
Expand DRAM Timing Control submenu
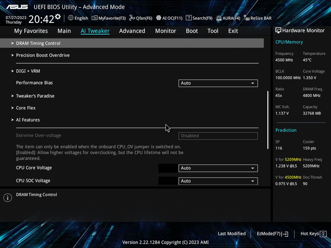point(132,43)
